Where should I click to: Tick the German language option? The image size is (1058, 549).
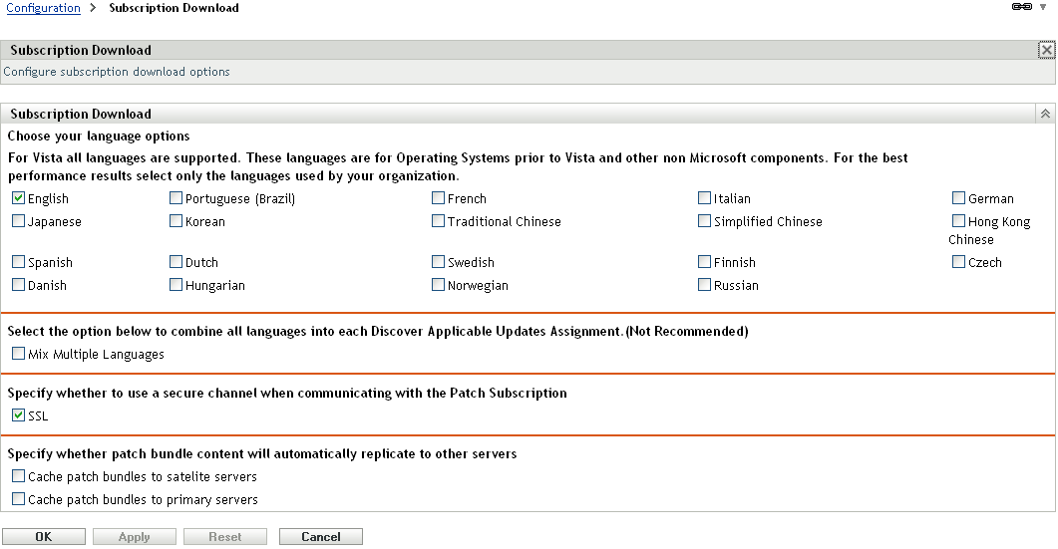pos(959,198)
